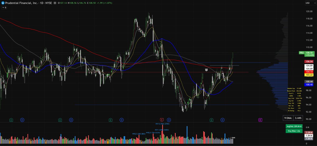Click the O107.14 open value in header

[62, 3]
